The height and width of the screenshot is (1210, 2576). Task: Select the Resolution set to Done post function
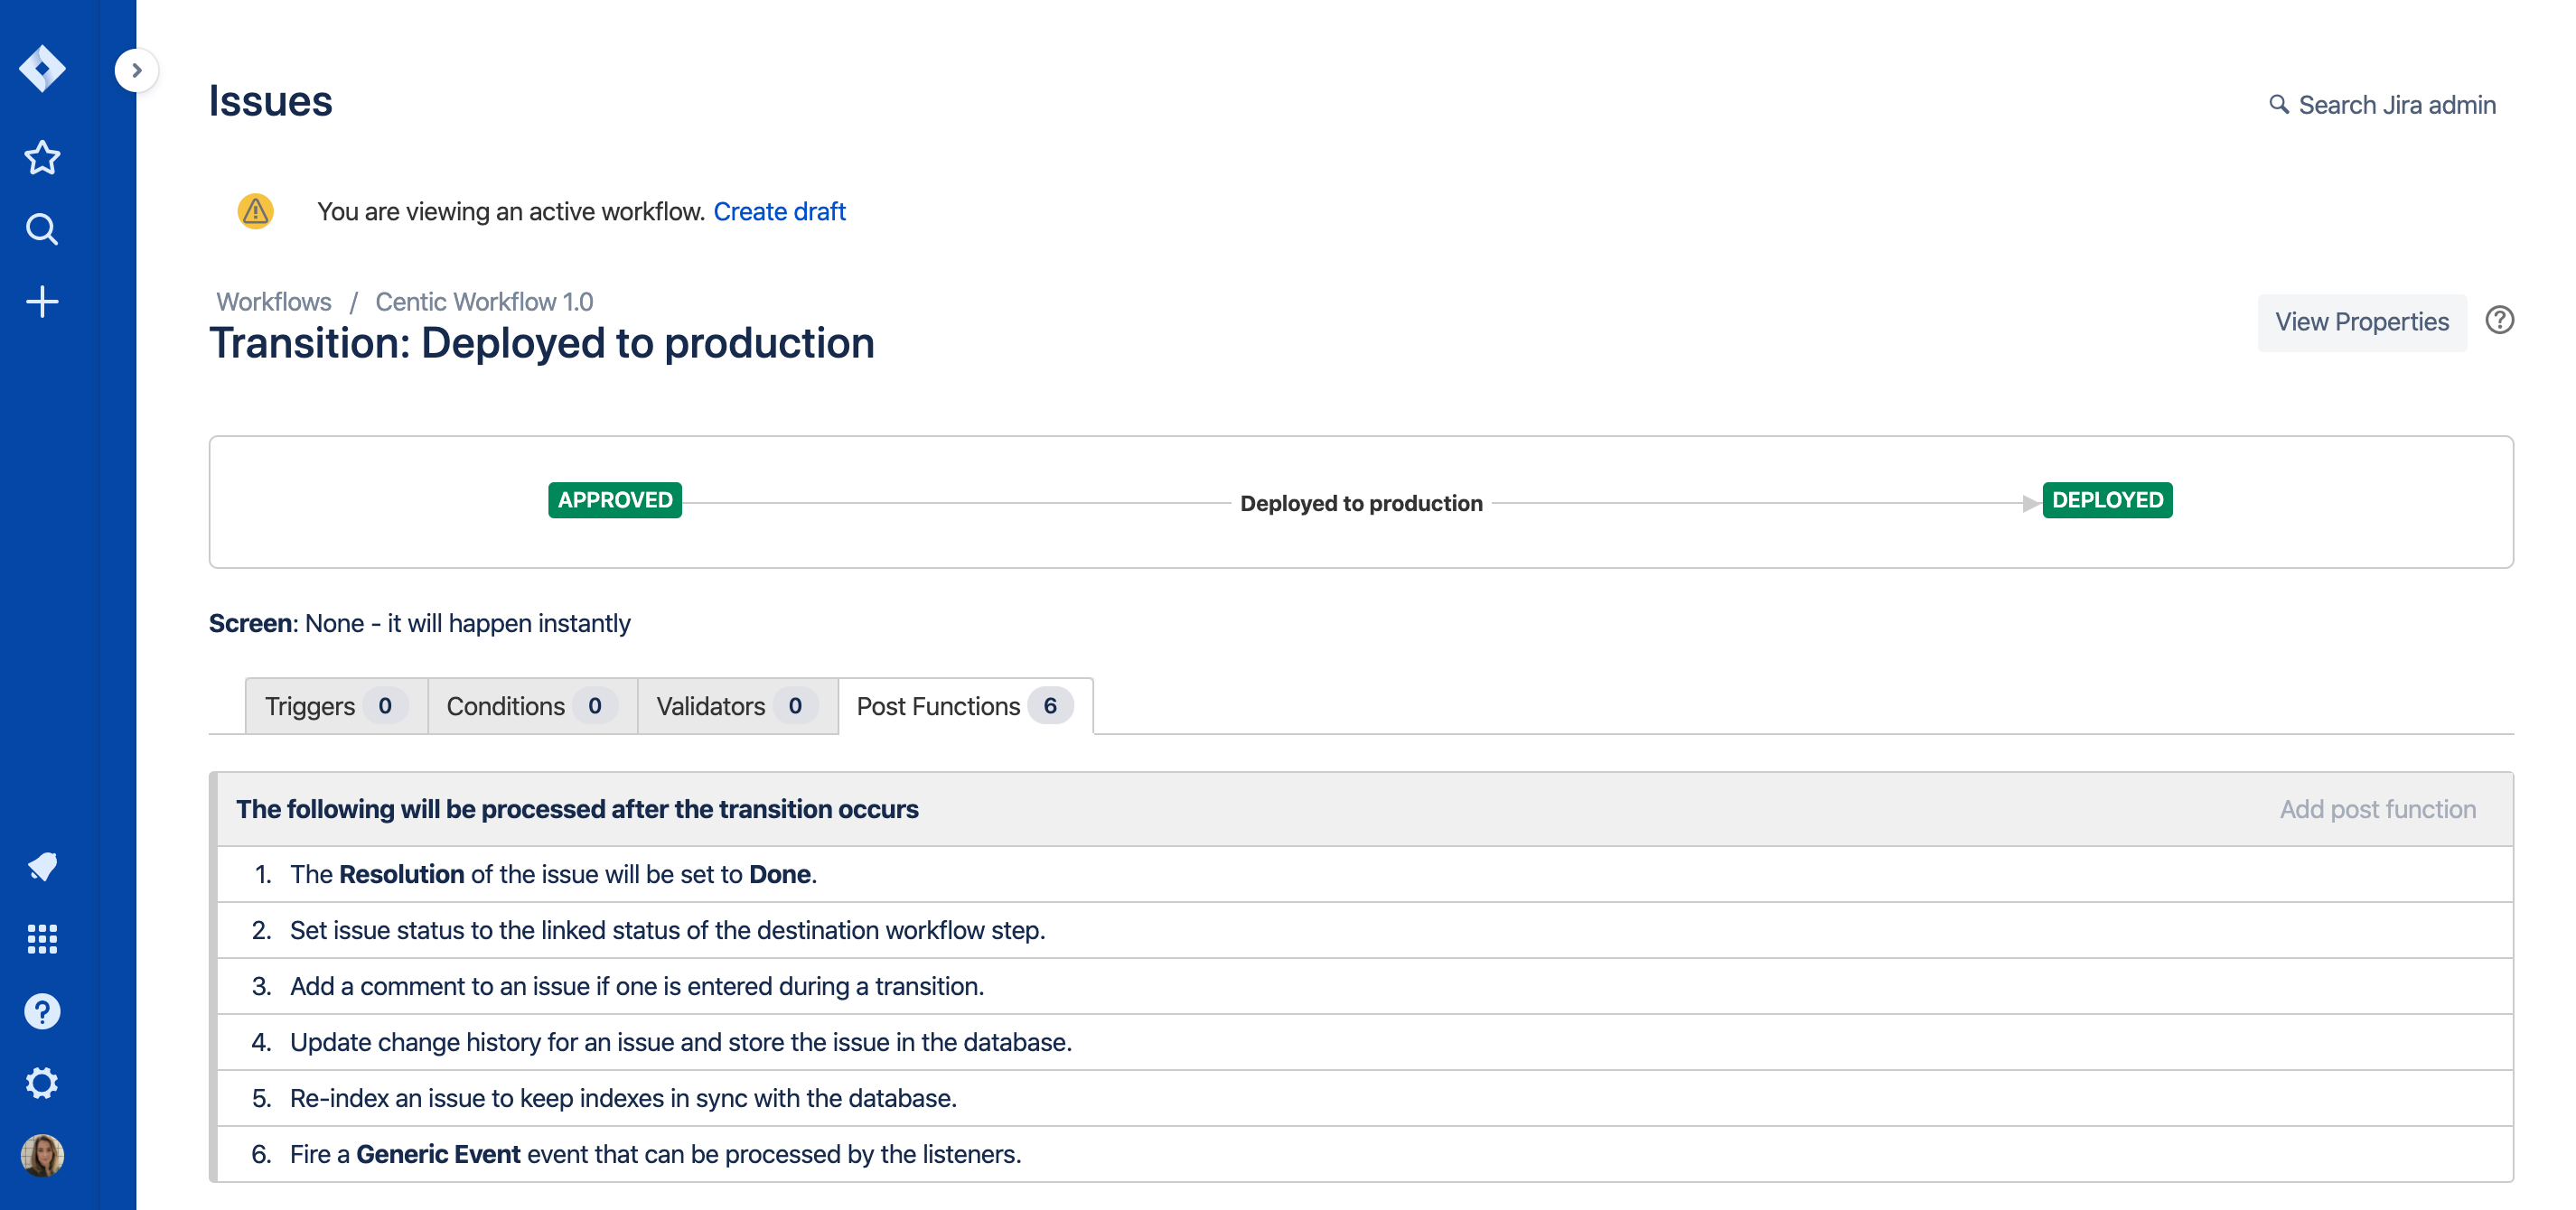click(1364, 874)
